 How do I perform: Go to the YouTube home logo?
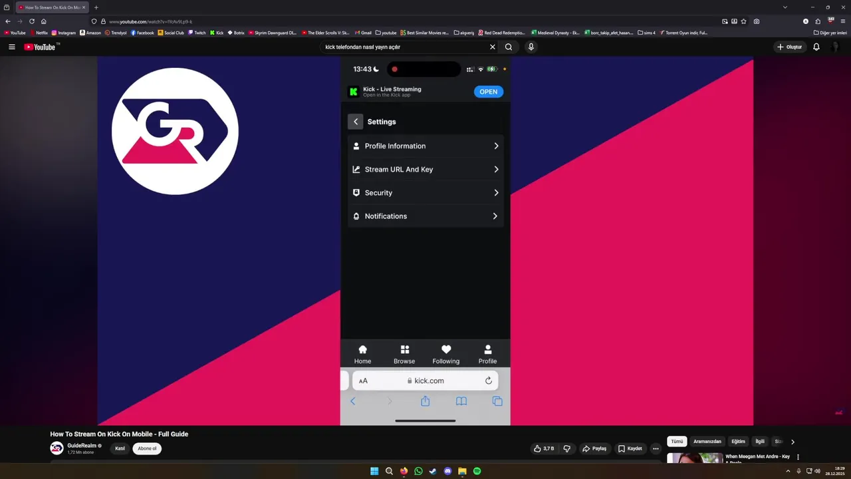tap(41, 47)
